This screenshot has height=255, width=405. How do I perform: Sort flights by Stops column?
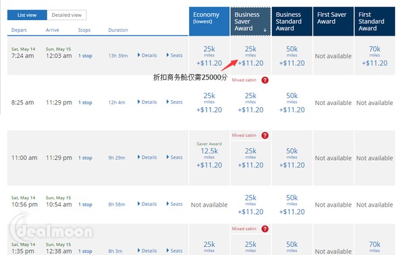(84, 30)
